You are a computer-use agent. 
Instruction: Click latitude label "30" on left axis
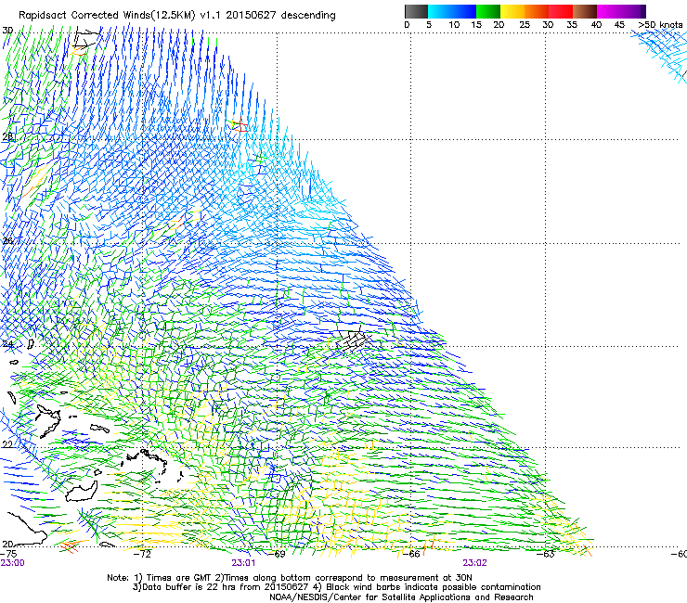point(7,31)
